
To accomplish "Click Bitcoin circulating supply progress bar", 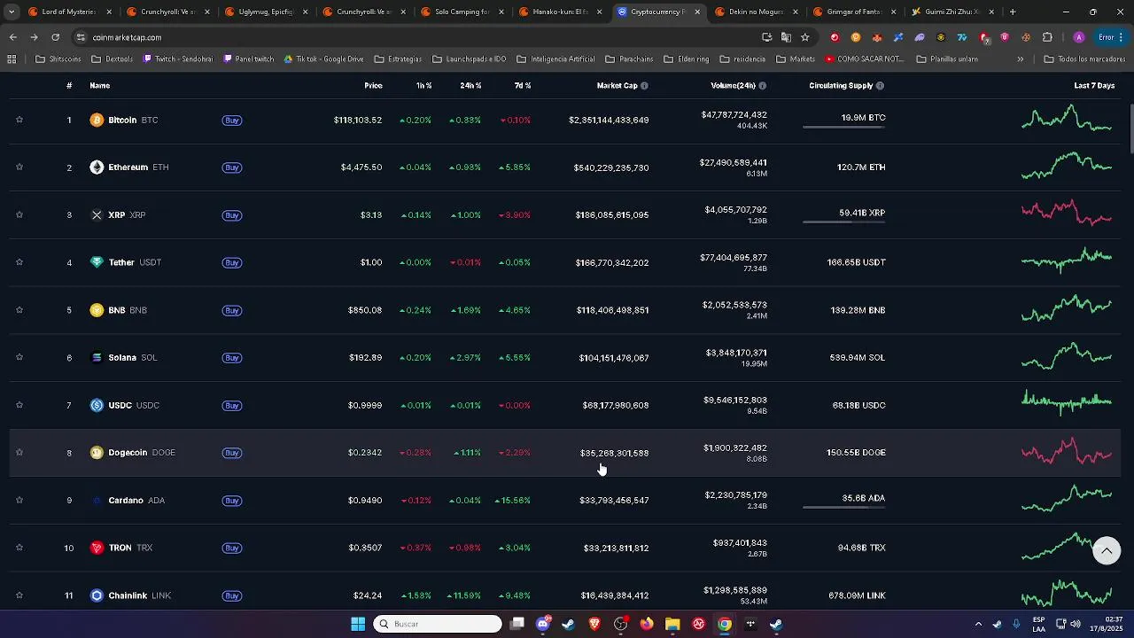I will click(x=843, y=128).
